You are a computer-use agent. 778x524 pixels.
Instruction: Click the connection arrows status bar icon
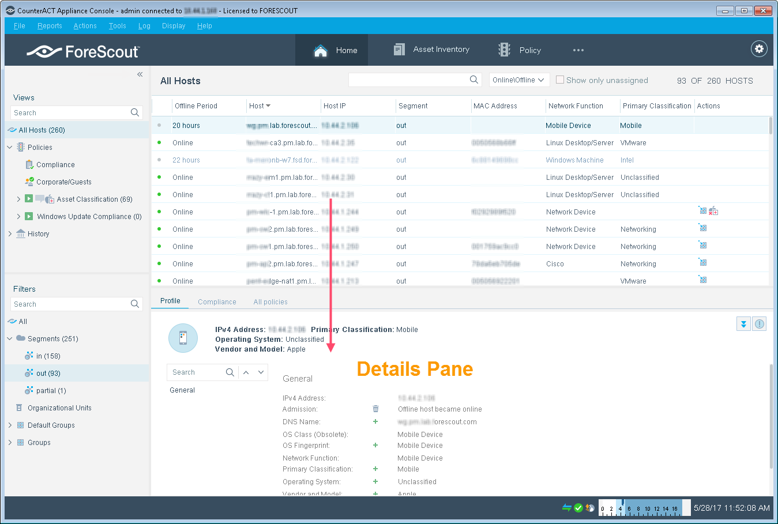567,508
